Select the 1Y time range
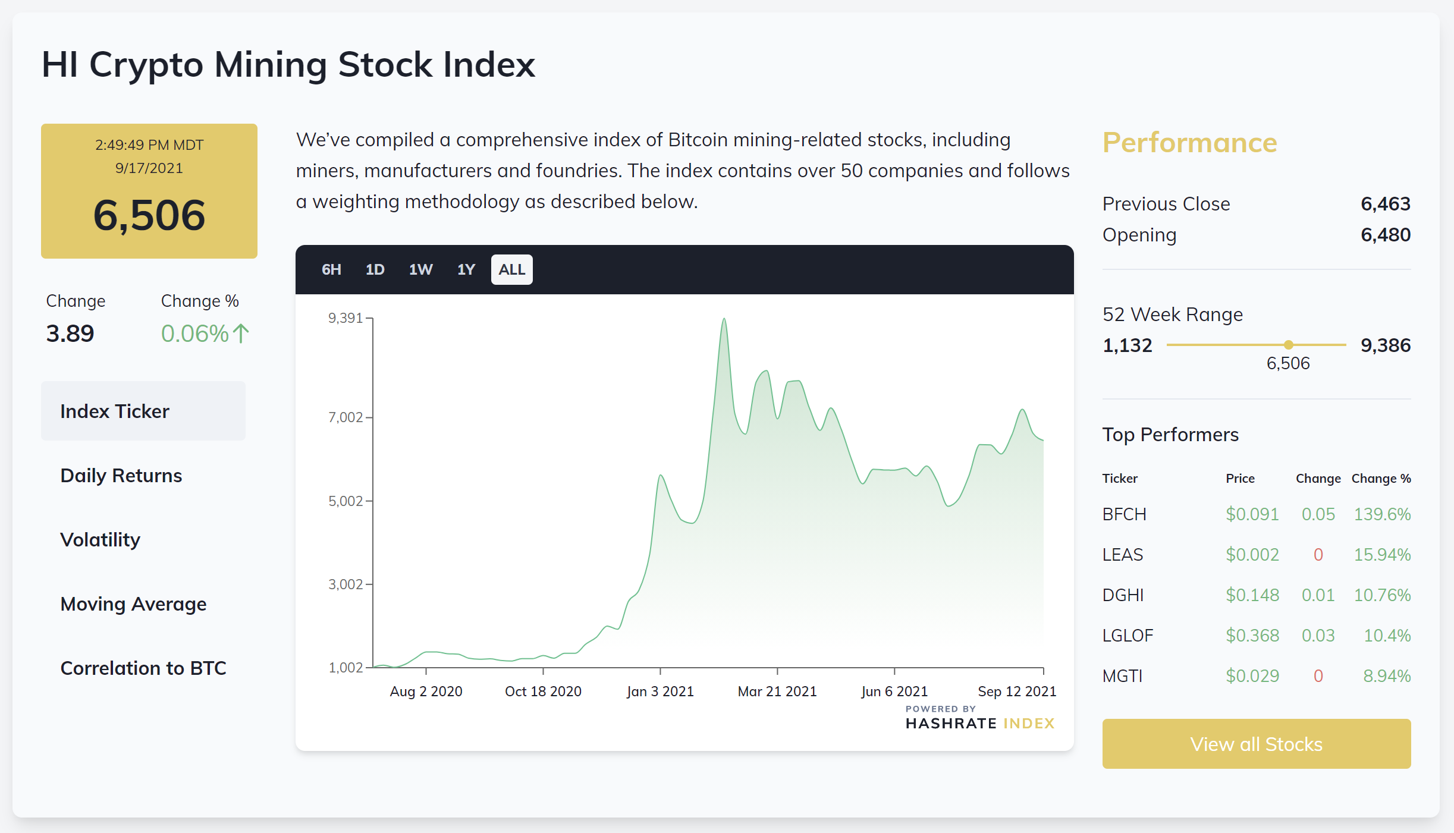1454x833 pixels. (x=466, y=270)
